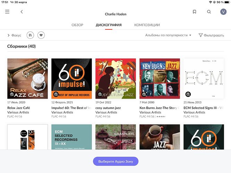Image resolution: width=231 pixels, height=173 pixels.
Task: Switch to the ОБЗОР tab
Action: (x=77, y=25)
